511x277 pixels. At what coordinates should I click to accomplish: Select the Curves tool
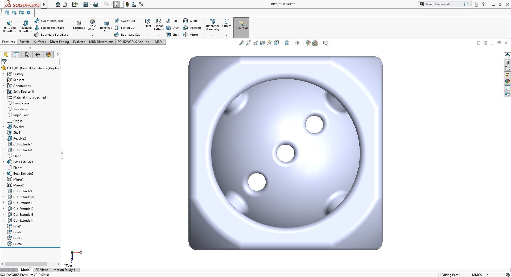(x=227, y=23)
